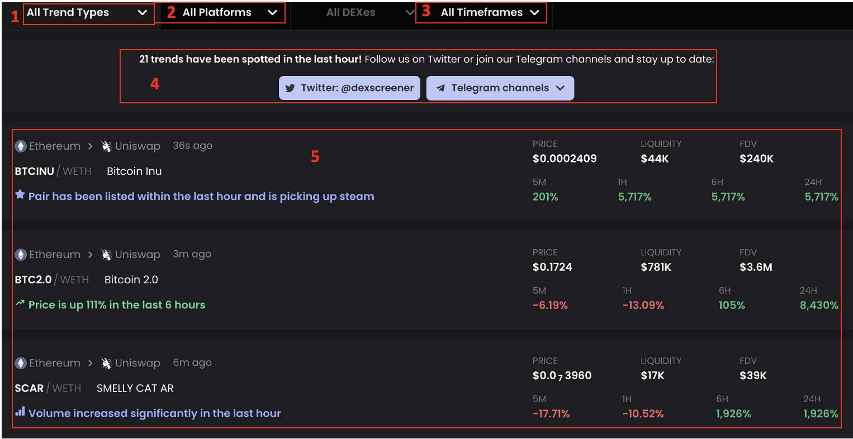Click 'Pair has been listed within the last hour' message
This screenshot has width=853, height=439.
pyautogui.click(x=201, y=197)
